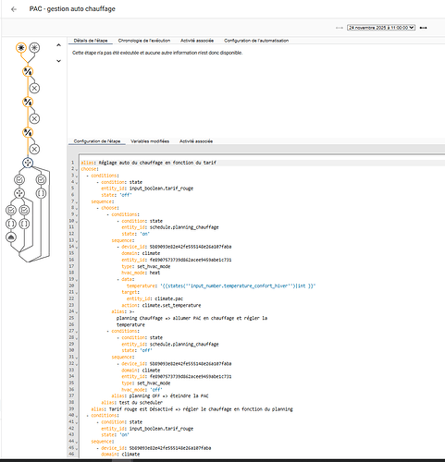
Task: Select the grey untriggered trigger node
Action: point(34,48)
